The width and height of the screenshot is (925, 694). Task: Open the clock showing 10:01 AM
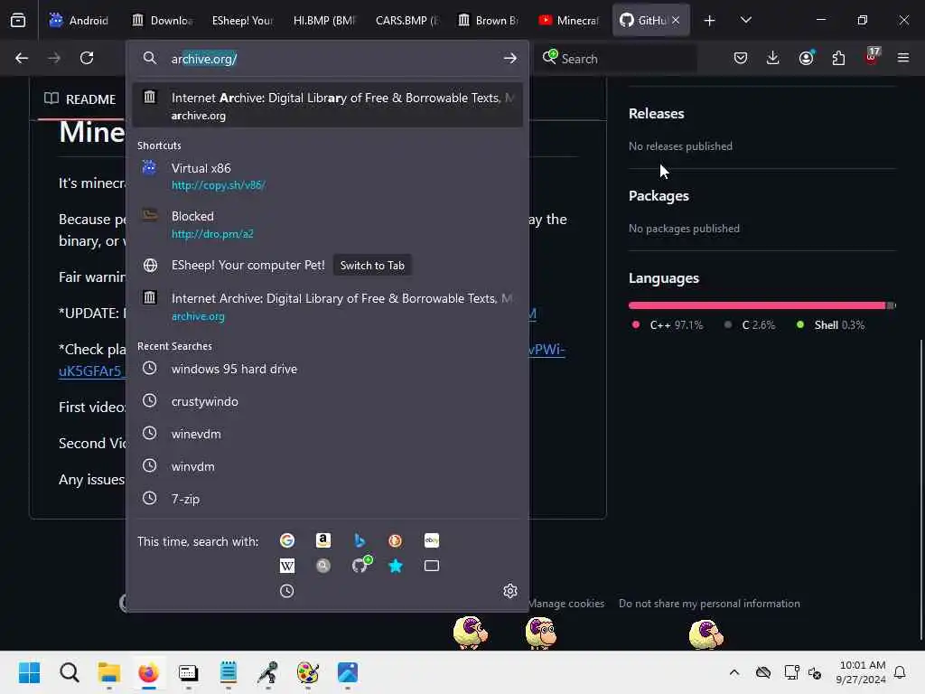coord(861,672)
